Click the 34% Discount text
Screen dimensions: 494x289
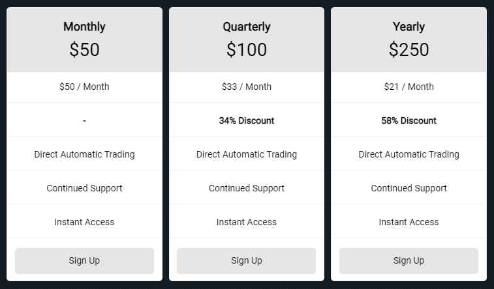pyautogui.click(x=247, y=120)
